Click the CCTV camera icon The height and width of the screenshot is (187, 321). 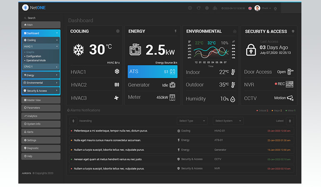coord(290,98)
